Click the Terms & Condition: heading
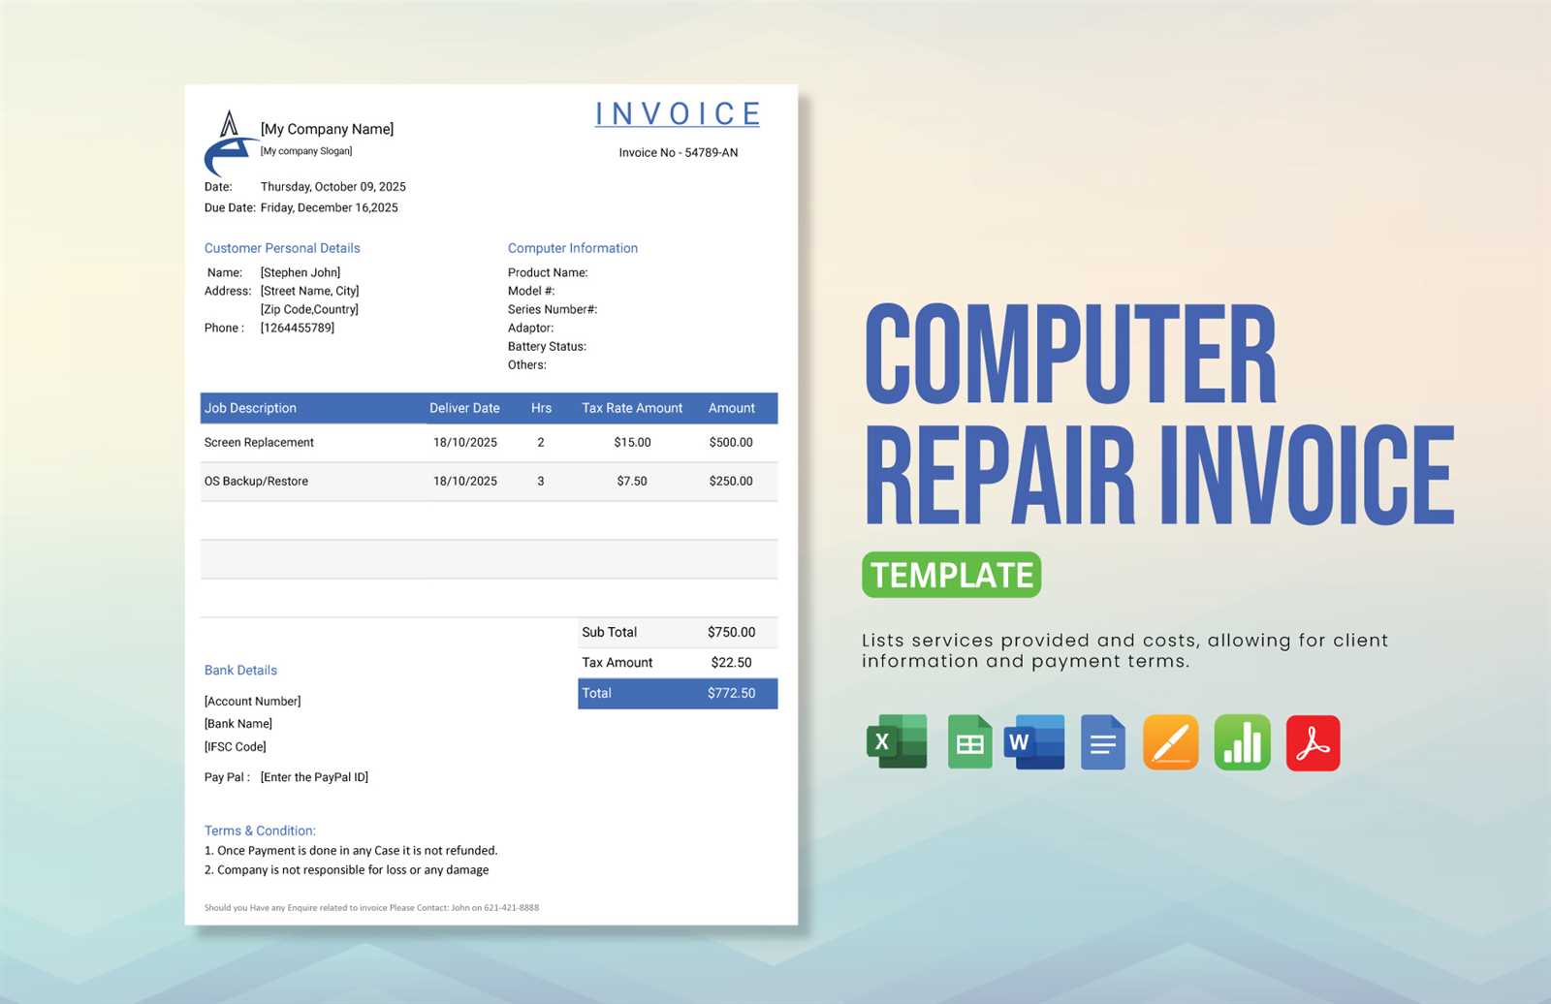Screen dimensions: 1551x1004 260,831
